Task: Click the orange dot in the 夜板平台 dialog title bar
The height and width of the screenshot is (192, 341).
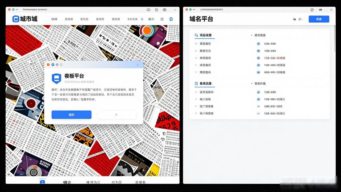Action: [48, 65]
